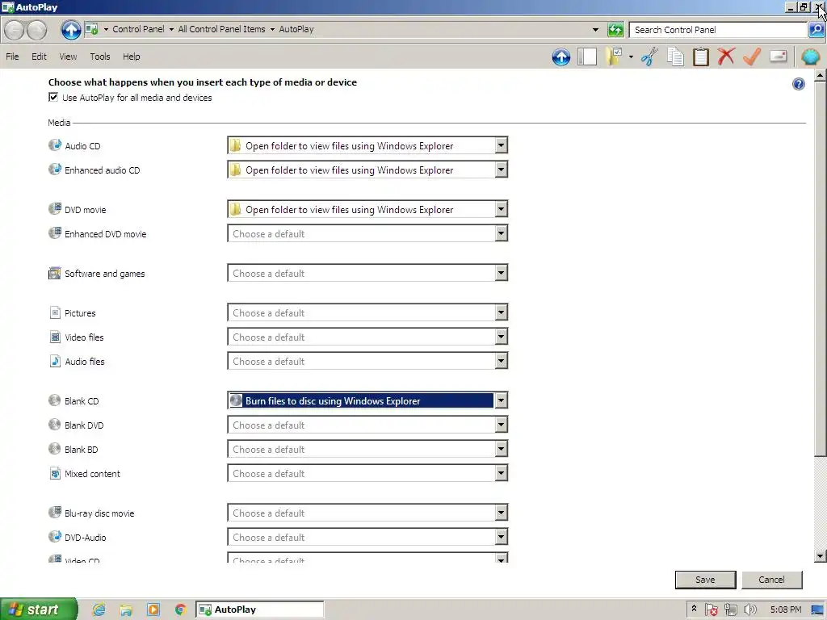Screen dimensions: 827x620
Task: Open the folder options dropdown arrow in toolbar
Action: [x=631, y=57]
